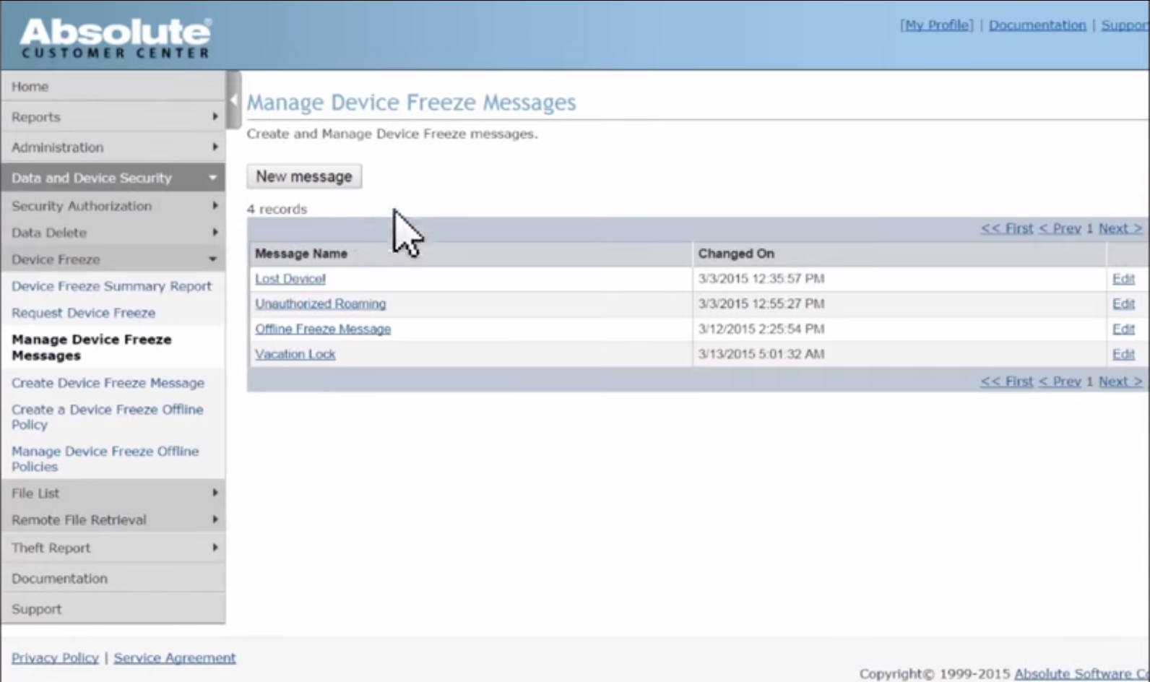Click top pagination Prev link
The width and height of the screenshot is (1150, 682).
(1060, 228)
